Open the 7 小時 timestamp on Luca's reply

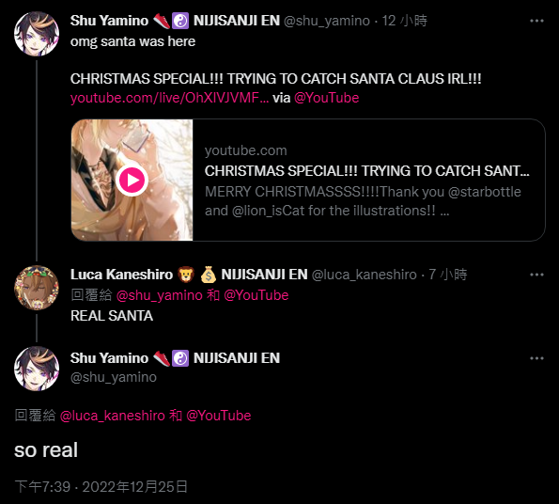[x=448, y=275]
